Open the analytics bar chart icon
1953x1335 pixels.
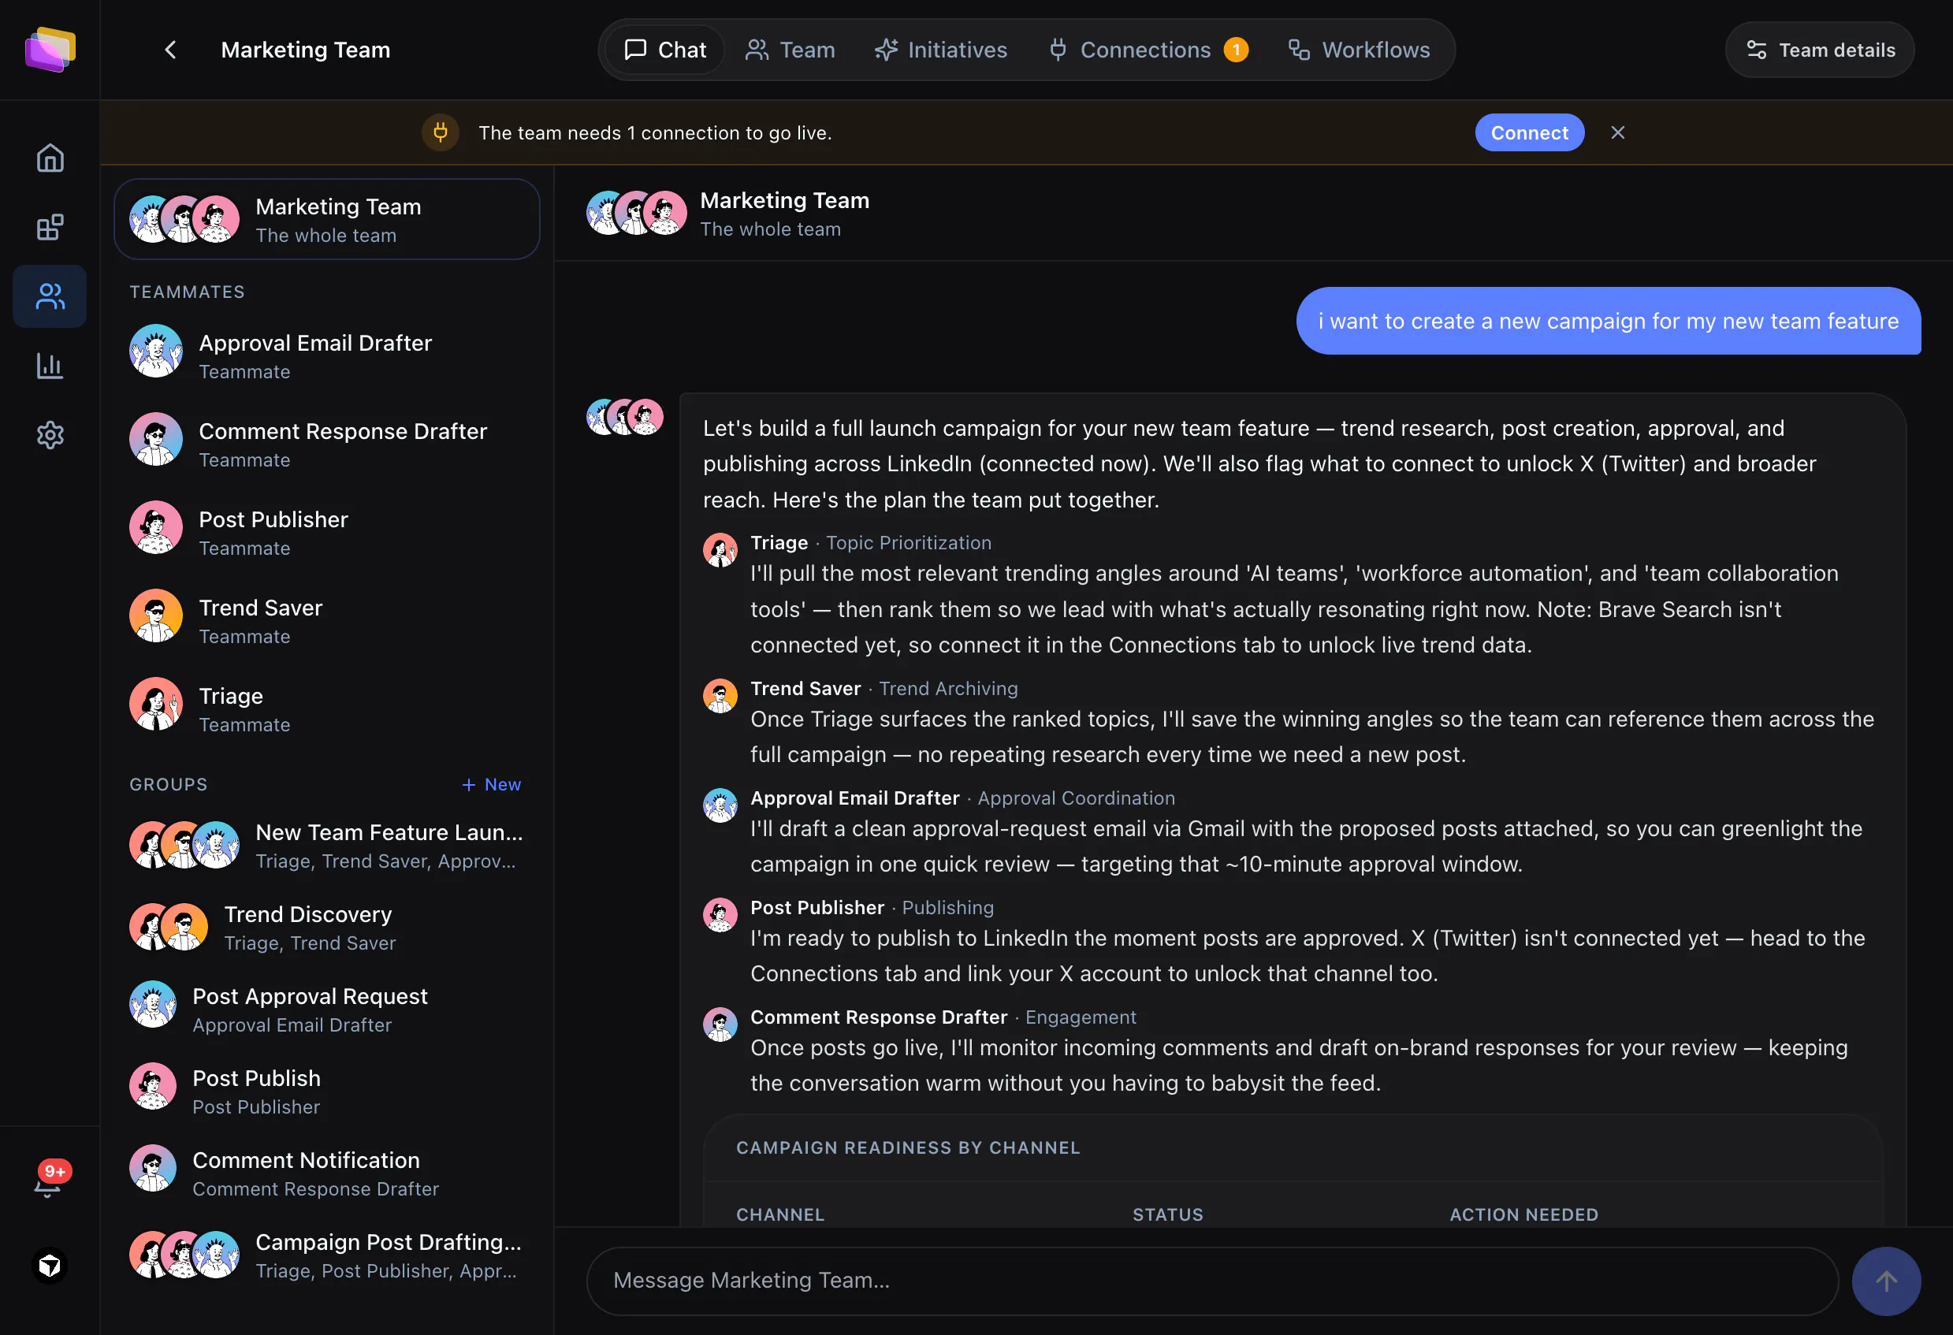click(50, 366)
